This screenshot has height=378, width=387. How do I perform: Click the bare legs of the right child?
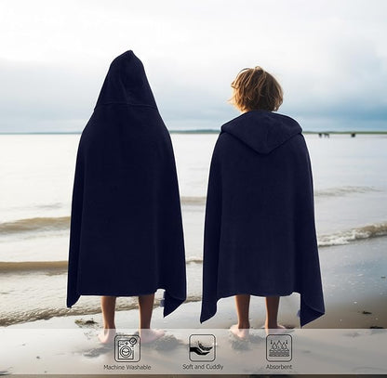(258, 314)
